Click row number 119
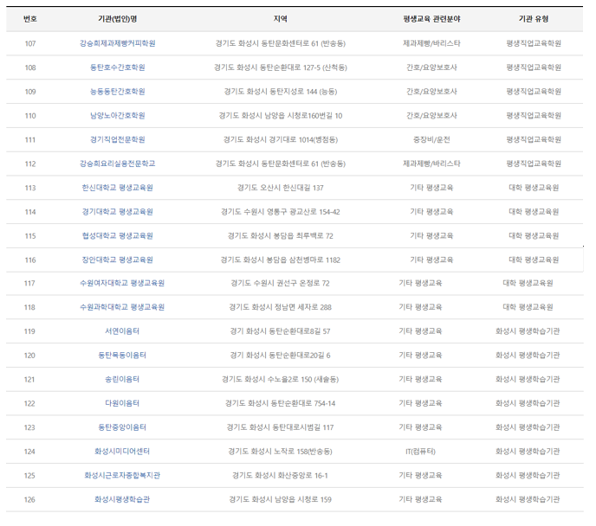 click(x=29, y=331)
